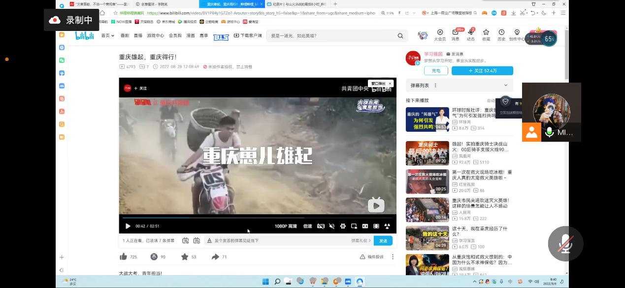The height and width of the screenshot is (288, 625).
Task: Open the 游戏中心 navigation item
Action: (155, 35)
